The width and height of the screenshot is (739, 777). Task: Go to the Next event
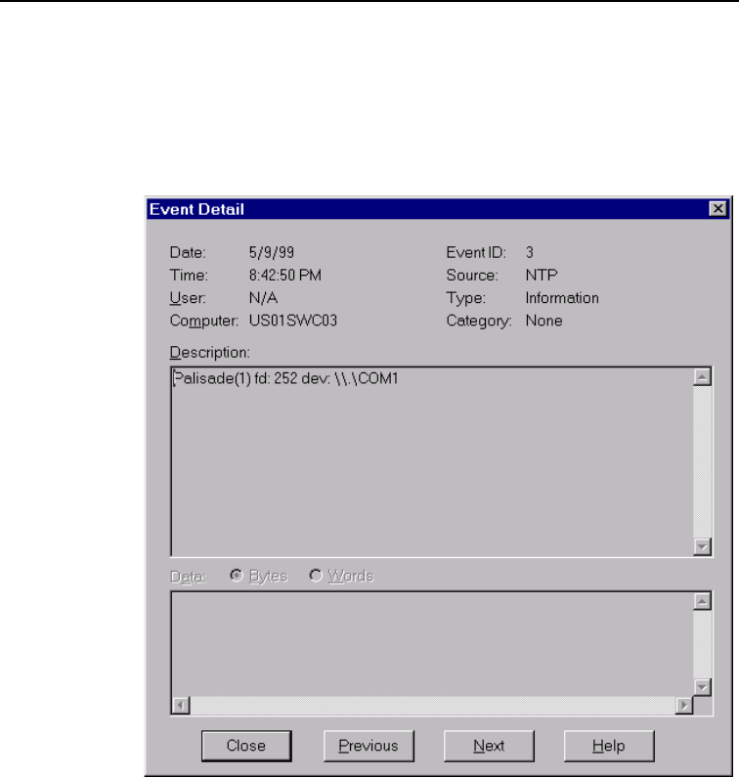pyautogui.click(x=489, y=746)
